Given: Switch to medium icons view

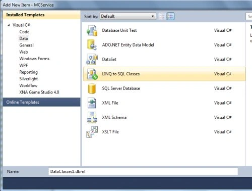Looking at the screenshot, I should (170, 16).
